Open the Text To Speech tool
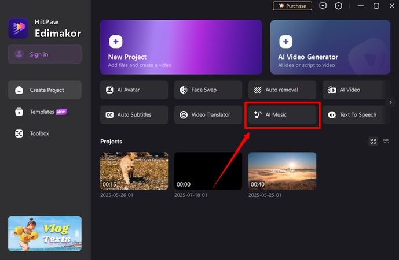The height and width of the screenshot is (260, 399). 356,115
